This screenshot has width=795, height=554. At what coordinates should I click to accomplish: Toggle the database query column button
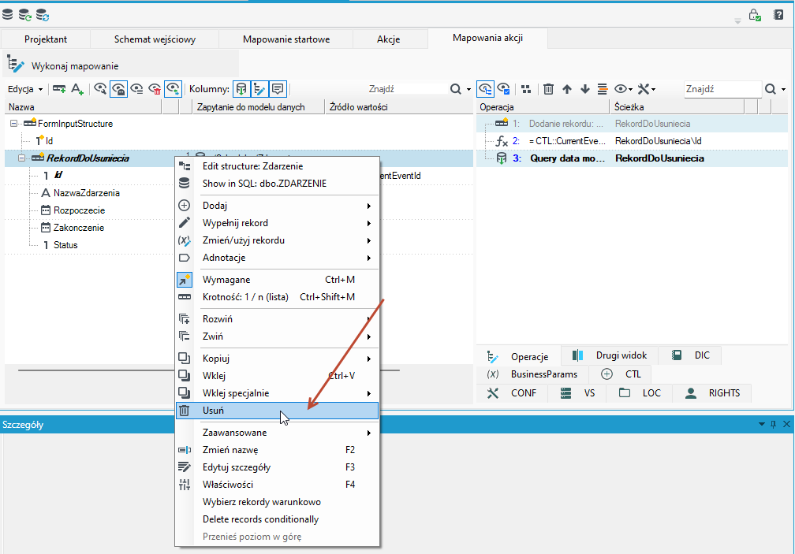241,89
